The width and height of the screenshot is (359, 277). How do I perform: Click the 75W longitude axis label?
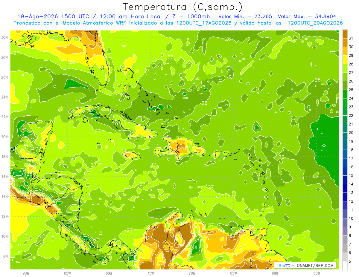(x=150, y=273)
